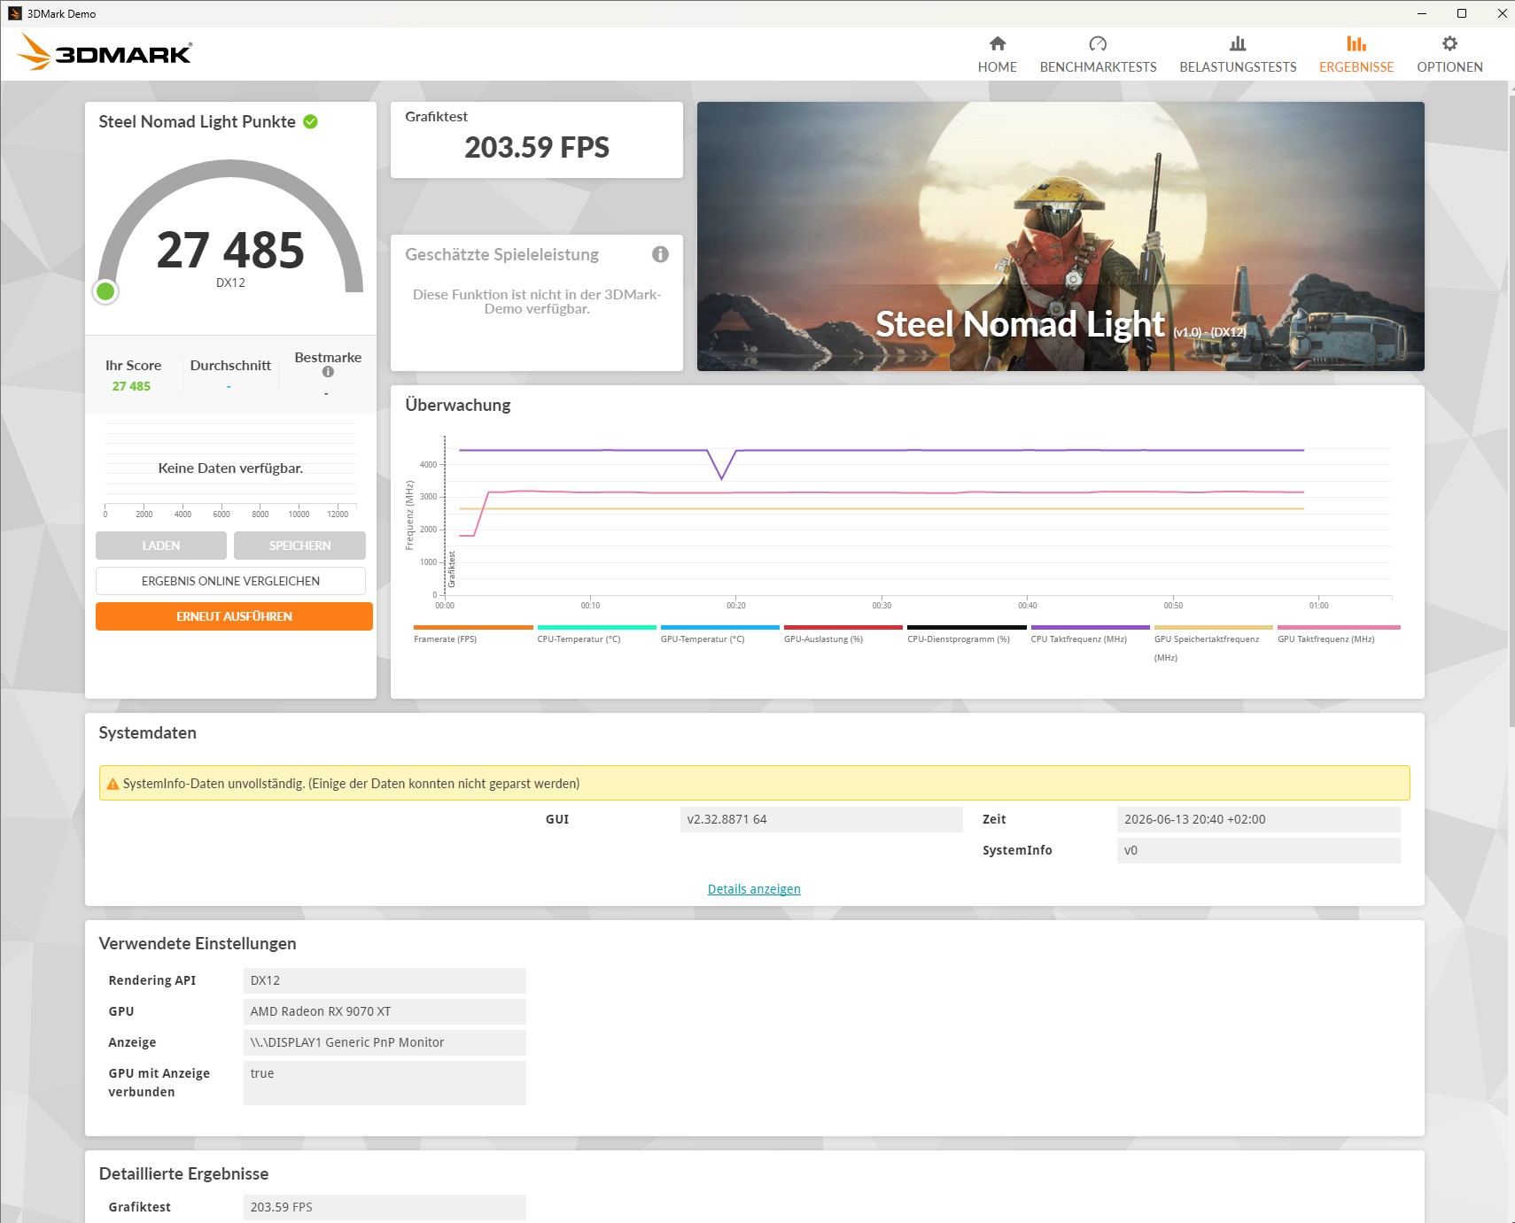
Task: Click the info icon under Bestmarke
Action: coord(328,372)
